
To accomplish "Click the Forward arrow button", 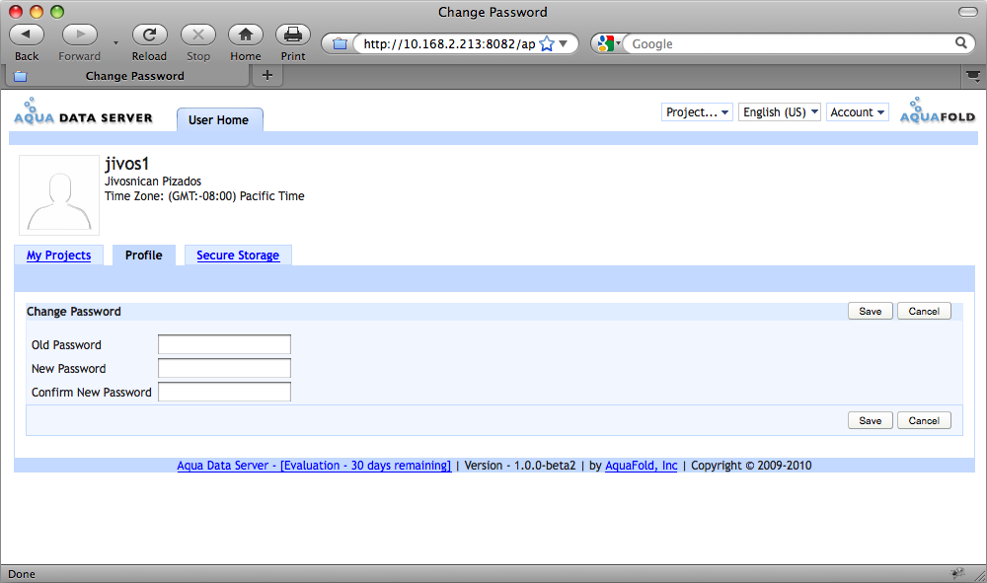I will pyautogui.click(x=79, y=35).
